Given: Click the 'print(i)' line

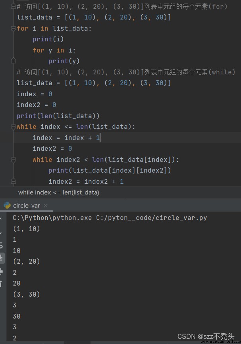Looking at the screenshot, I should click(x=48, y=39).
